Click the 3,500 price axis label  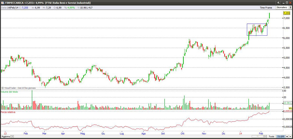click(x=287, y=88)
